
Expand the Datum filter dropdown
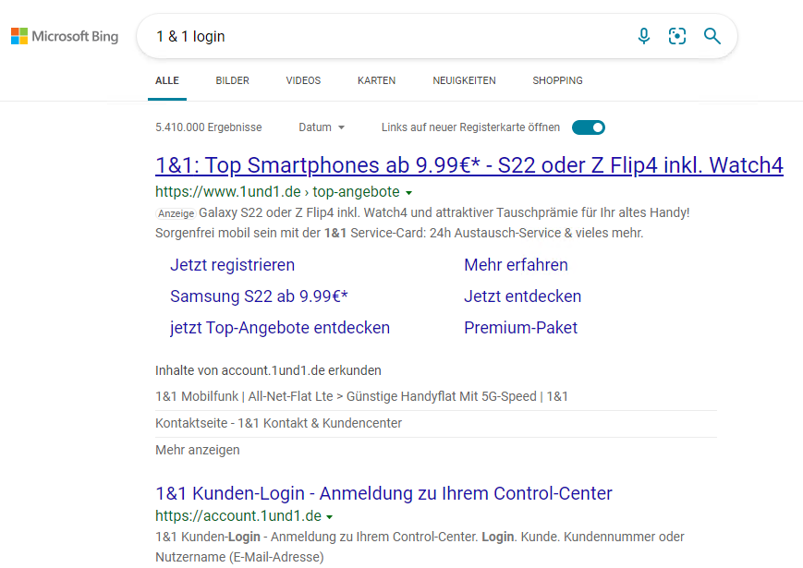(322, 127)
